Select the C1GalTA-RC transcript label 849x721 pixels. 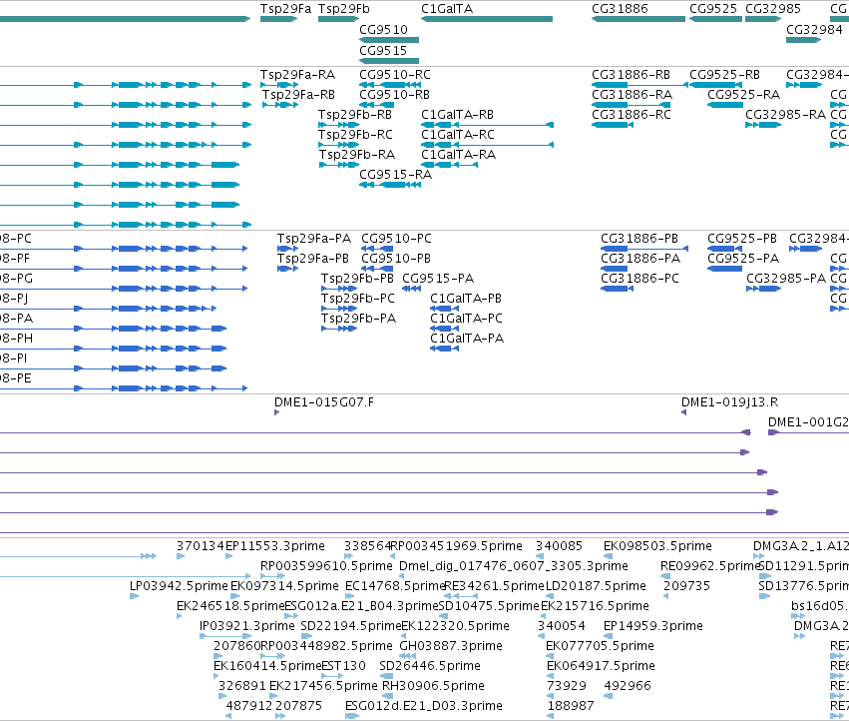pos(458,135)
